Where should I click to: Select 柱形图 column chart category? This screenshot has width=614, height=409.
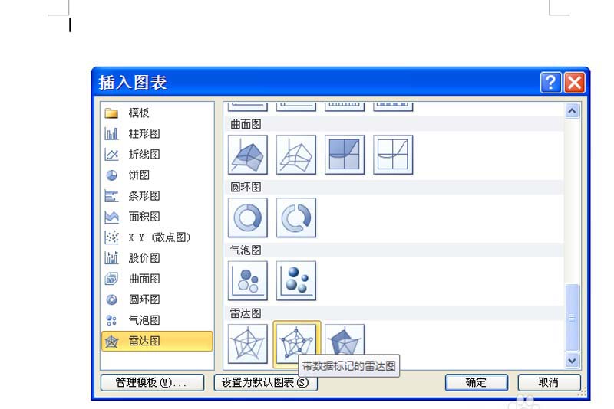157,133
